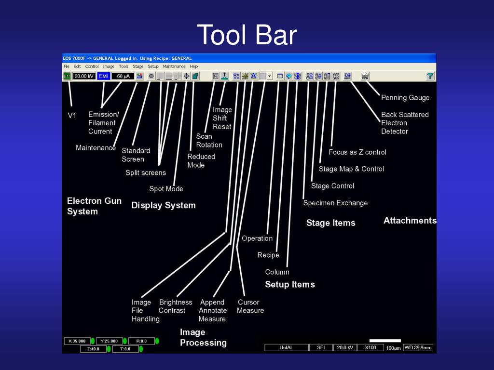Open the Maintenance toolbar icon
Screen dimensions: 494x370
pos(139,76)
